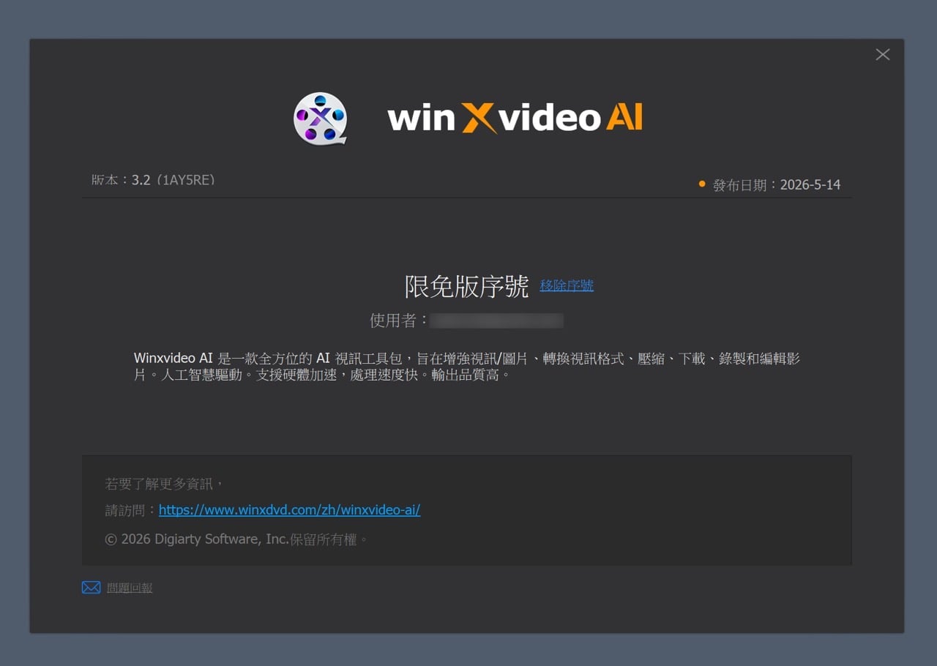This screenshot has width=937, height=666.
Task: Click the blurred username field
Action: pyautogui.click(x=496, y=321)
